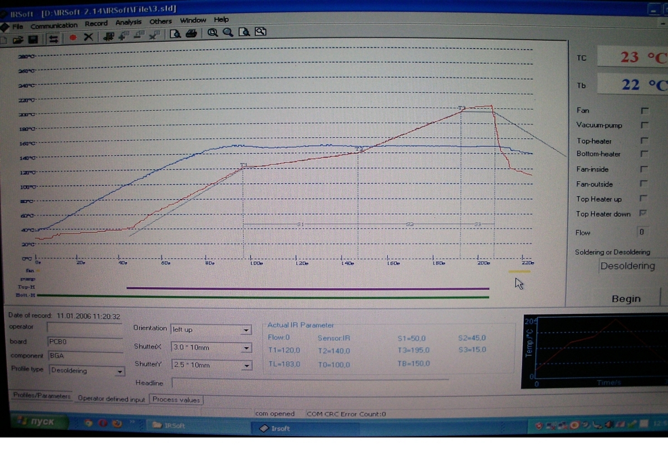Click the open file folder icon

tap(18, 38)
